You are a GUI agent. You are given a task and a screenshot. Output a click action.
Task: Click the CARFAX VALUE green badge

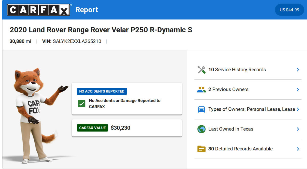coord(92,128)
